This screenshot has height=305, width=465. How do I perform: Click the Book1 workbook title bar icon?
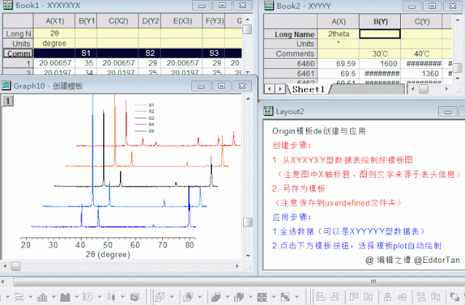pyautogui.click(x=8, y=5)
